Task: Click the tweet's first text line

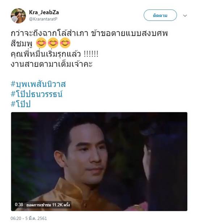Action: point(89,34)
